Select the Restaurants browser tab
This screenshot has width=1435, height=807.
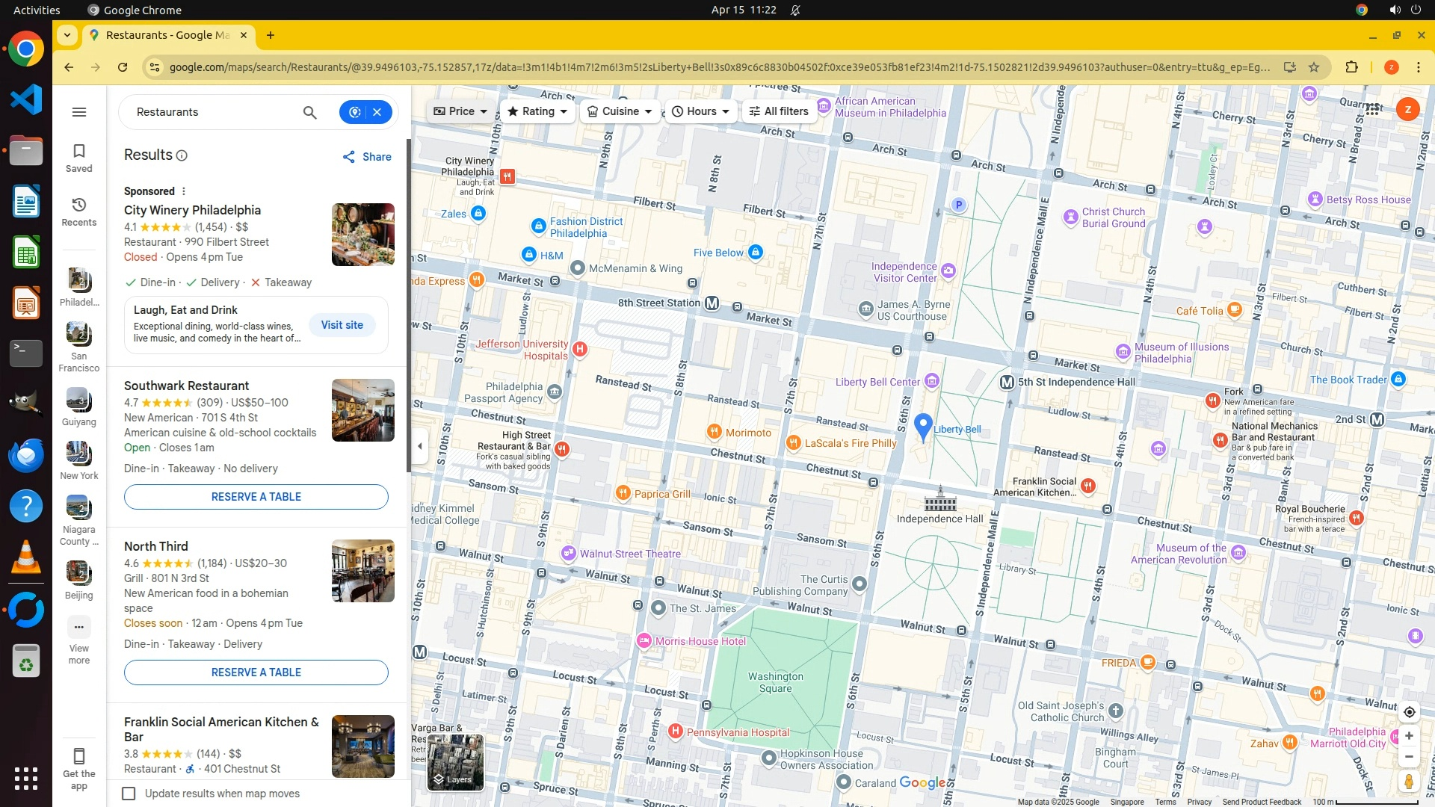167,35
